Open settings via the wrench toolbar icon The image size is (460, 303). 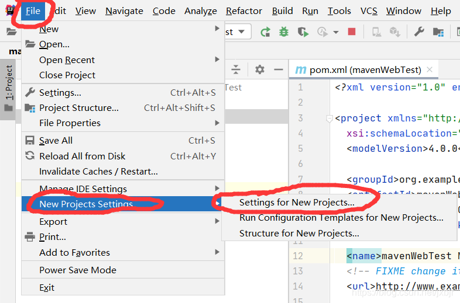(419, 32)
